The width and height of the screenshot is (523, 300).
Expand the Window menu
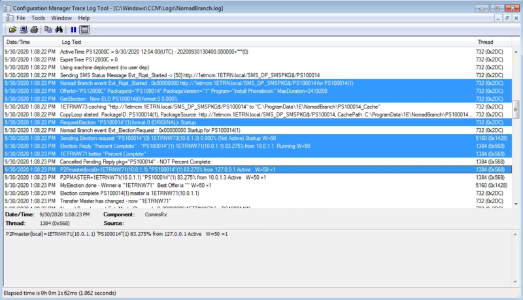(x=61, y=18)
